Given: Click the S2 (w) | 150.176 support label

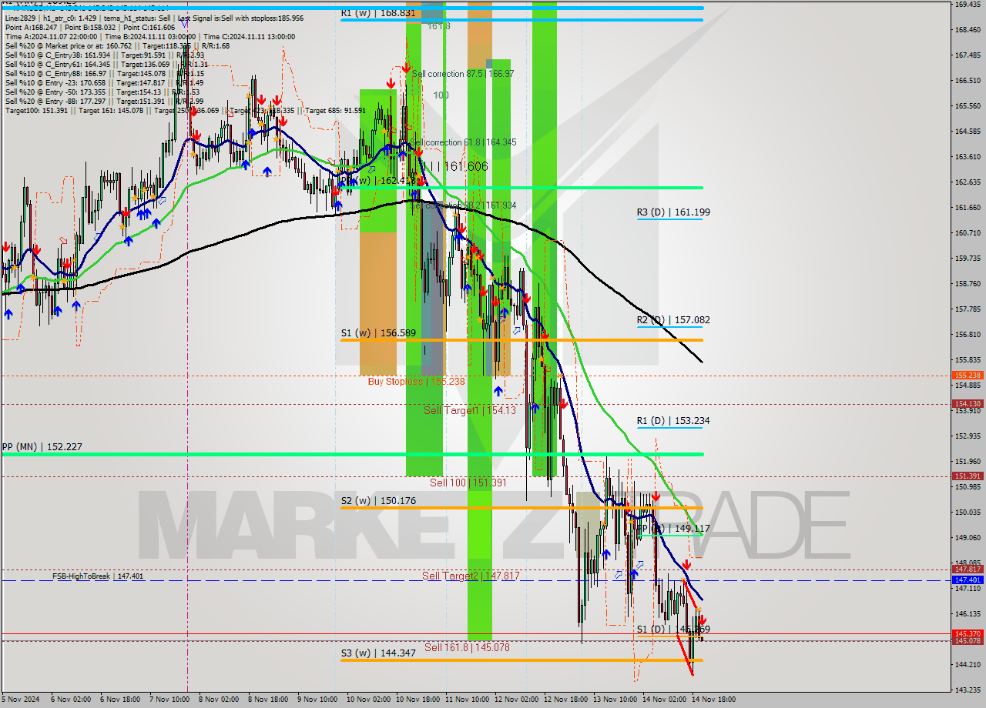Looking at the screenshot, I should (x=378, y=501).
